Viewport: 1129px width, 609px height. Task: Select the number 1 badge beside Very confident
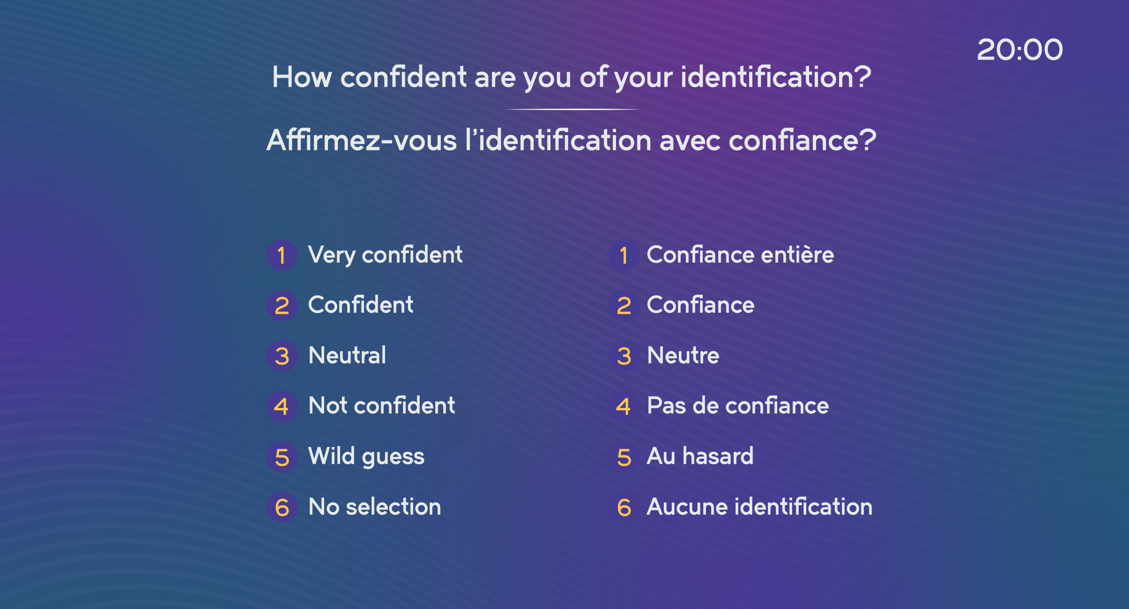tap(282, 255)
